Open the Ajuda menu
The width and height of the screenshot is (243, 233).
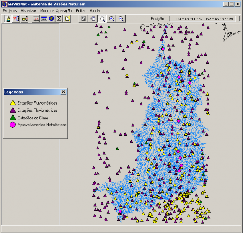(x=95, y=11)
